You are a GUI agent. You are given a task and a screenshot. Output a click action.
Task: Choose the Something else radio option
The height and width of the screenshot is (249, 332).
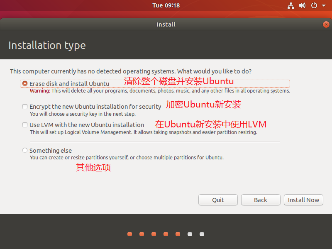pos(25,150)
